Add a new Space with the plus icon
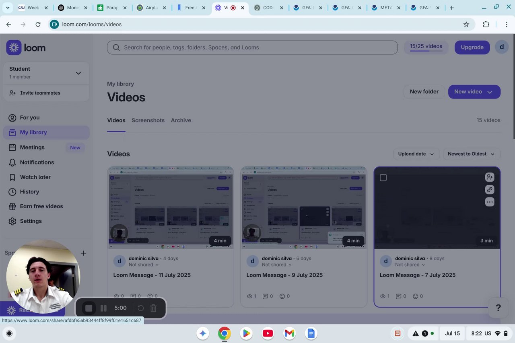Viewport: 515px width, 343px height. click(83, 253)
